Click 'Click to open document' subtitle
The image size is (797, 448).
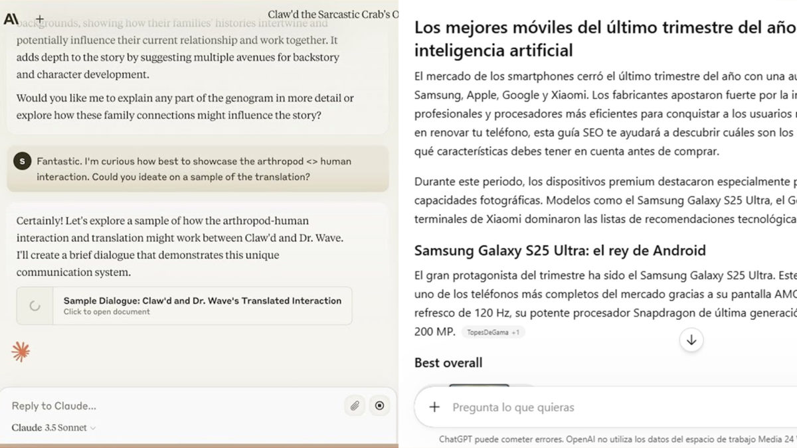(107, 311)
